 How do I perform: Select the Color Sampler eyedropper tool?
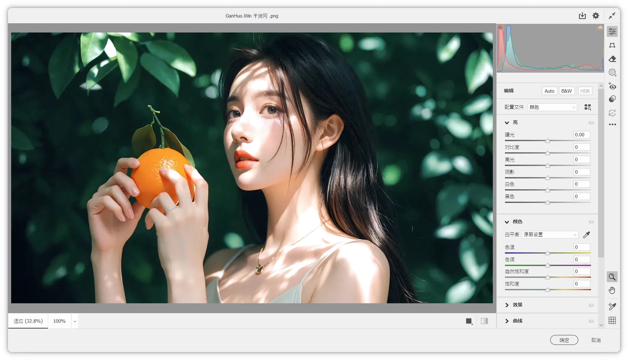pos(612,306)
